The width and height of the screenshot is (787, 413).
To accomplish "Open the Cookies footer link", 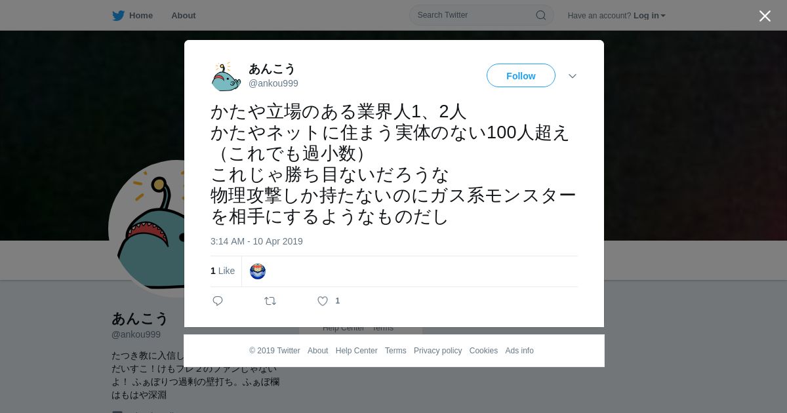I will [483, 351].
